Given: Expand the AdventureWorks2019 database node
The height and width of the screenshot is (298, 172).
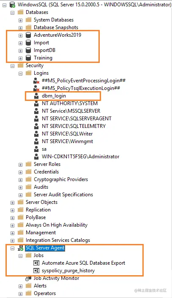Looking at the screenshot, I should [21, 35].
